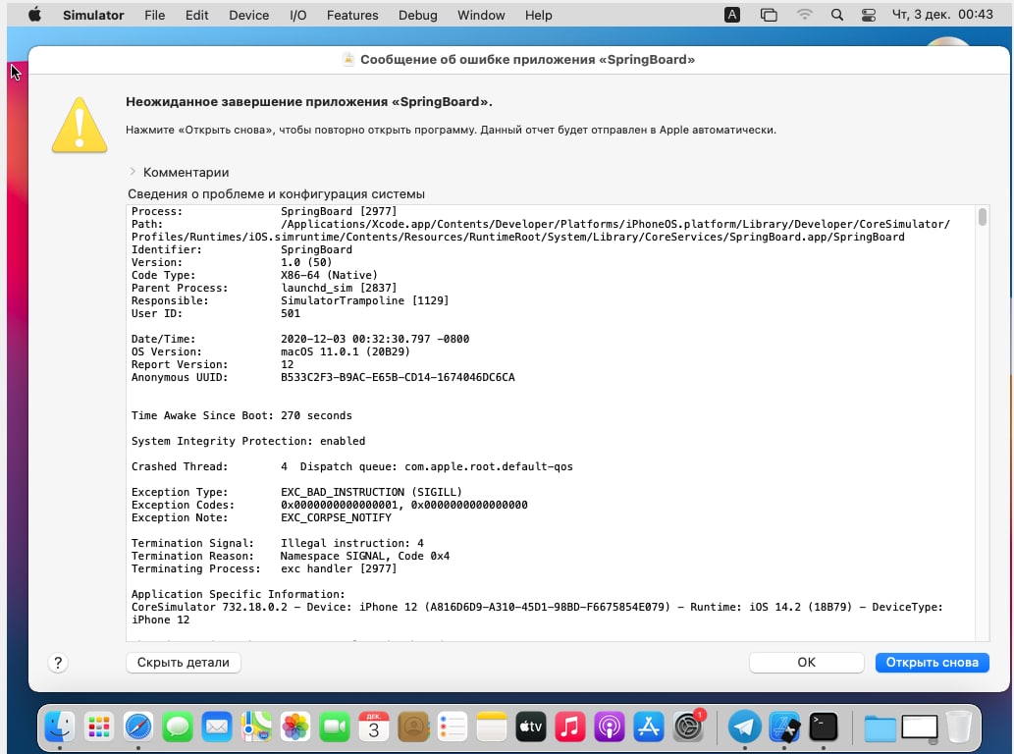The width and height of the screenshot is (1014, 754).
Task: Open Reminders app in Dock
Action: (x=453, y=727)
